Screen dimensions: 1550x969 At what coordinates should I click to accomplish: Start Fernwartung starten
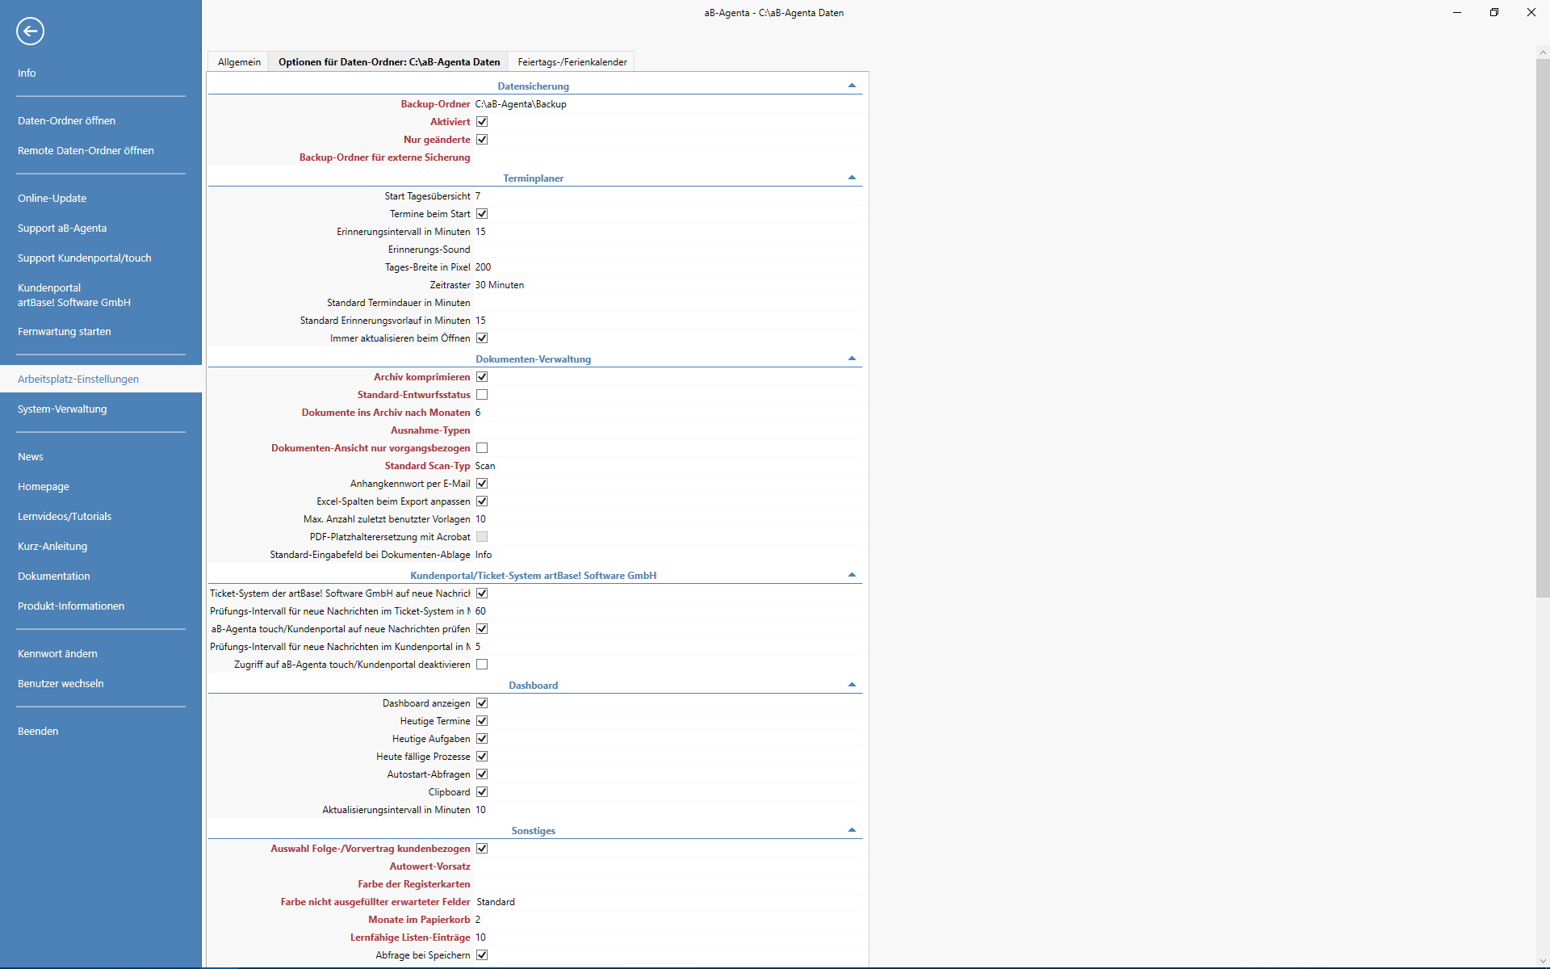(65, 331)
